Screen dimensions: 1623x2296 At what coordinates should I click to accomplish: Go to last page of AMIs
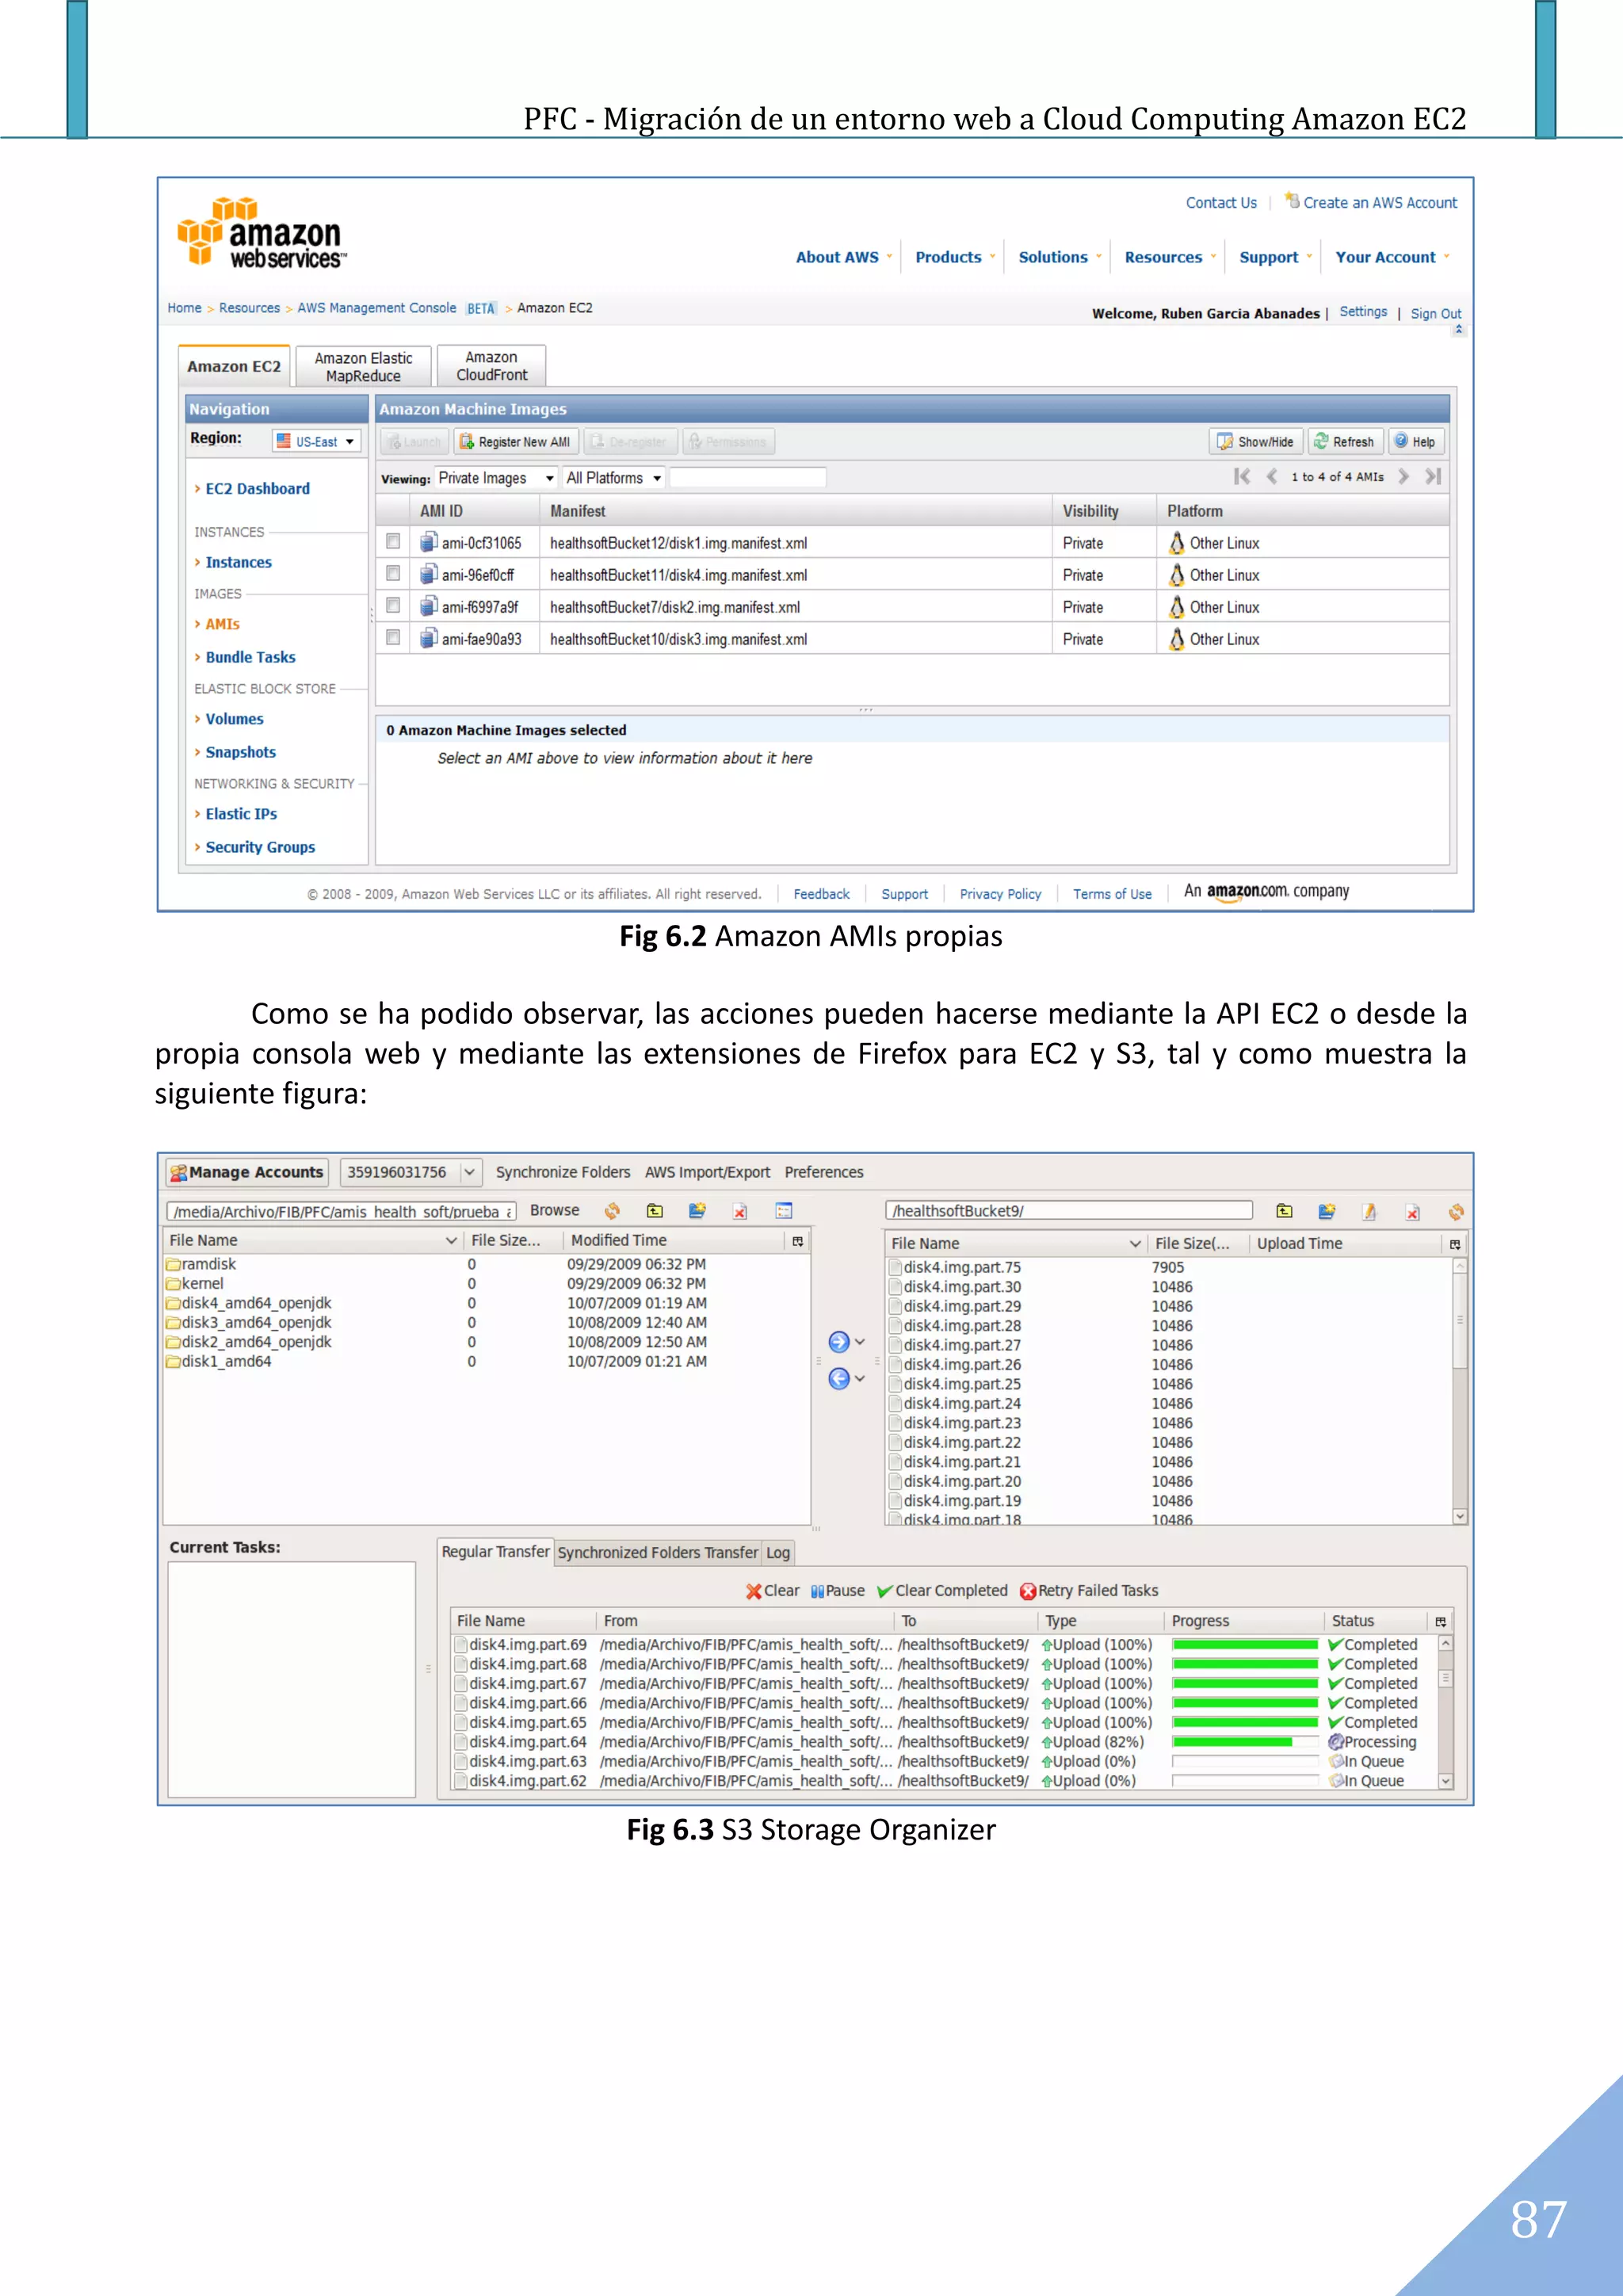tap(1433, 477)
